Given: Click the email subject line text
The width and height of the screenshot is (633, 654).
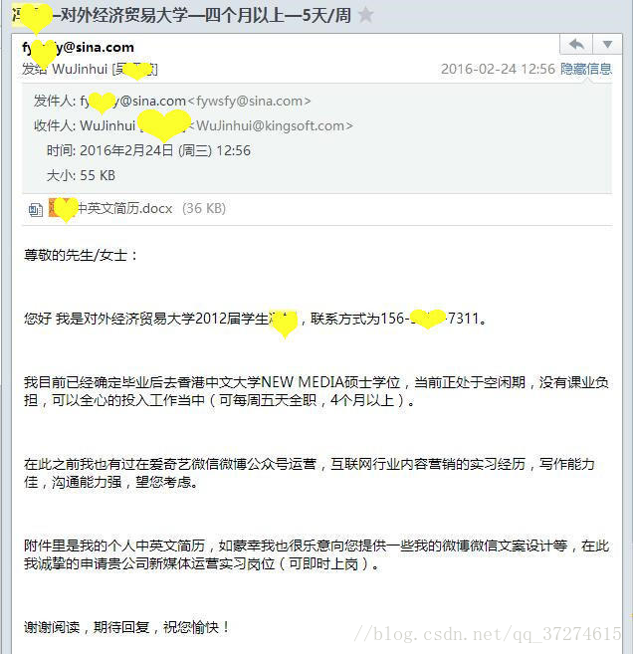Looking at the screenshot, I should (181, 16).
